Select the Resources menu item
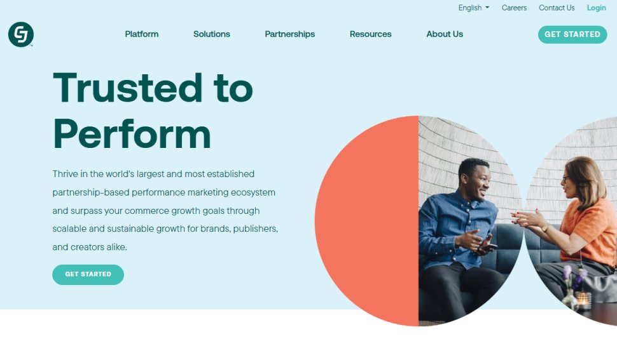Screen dimensions: 617x346 click(371, 34)
